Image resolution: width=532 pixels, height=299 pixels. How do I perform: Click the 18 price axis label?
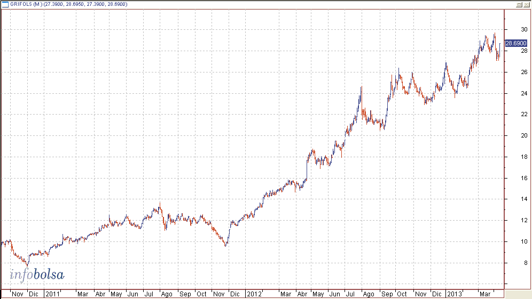coord(524,157)
